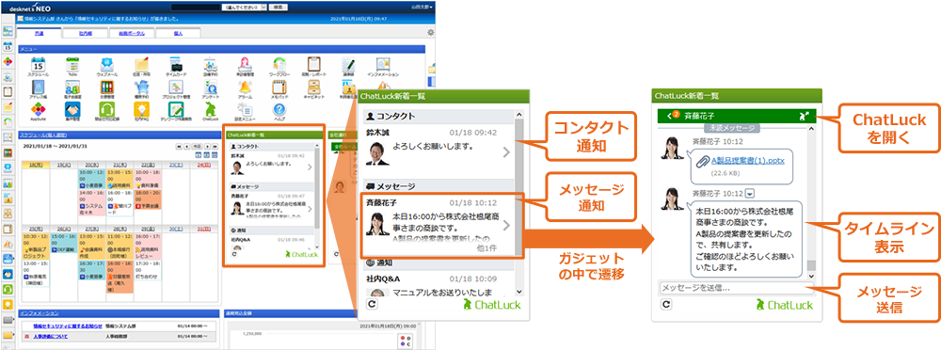This screenshot has height=350, width=941.
Task: Click the 18(月) date header in the calendar
Action: point(36,164)
